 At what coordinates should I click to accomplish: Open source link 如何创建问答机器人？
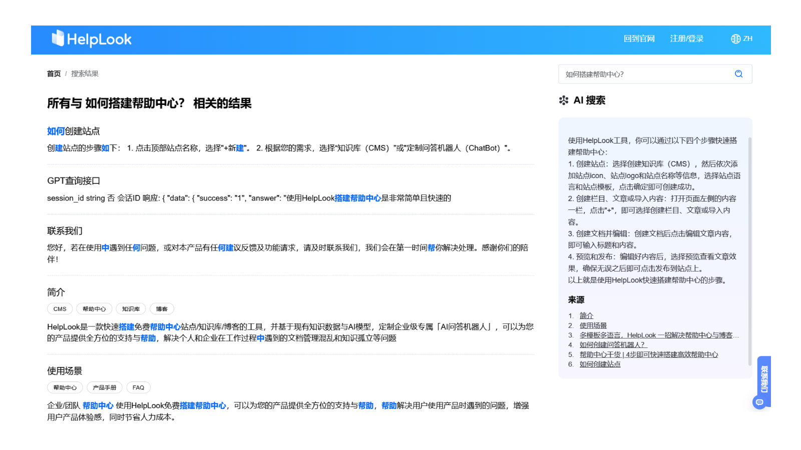point(613,344)
